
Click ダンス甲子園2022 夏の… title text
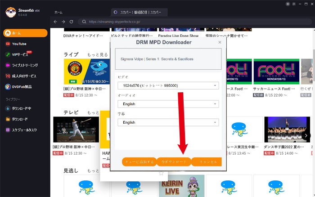284,147
